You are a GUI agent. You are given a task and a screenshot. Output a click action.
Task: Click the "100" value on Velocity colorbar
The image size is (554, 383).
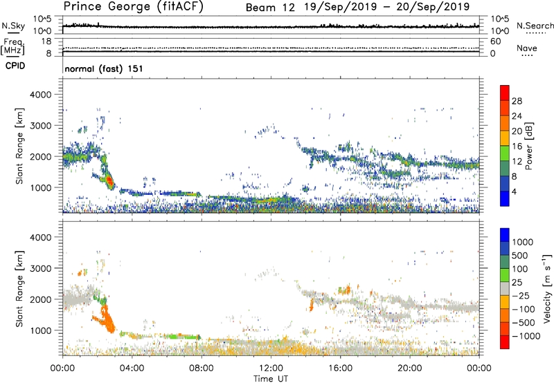(x=520, y=269)
